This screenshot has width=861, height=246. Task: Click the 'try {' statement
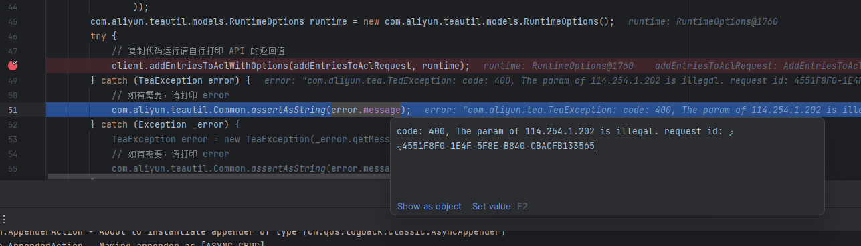(104, 36)
